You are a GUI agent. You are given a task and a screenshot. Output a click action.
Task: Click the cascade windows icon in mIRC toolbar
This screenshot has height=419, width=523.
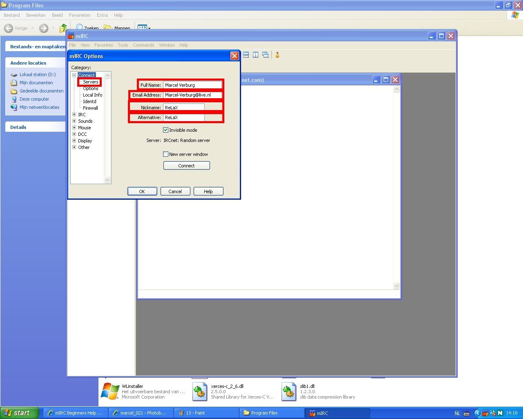(x=265, y=55)
